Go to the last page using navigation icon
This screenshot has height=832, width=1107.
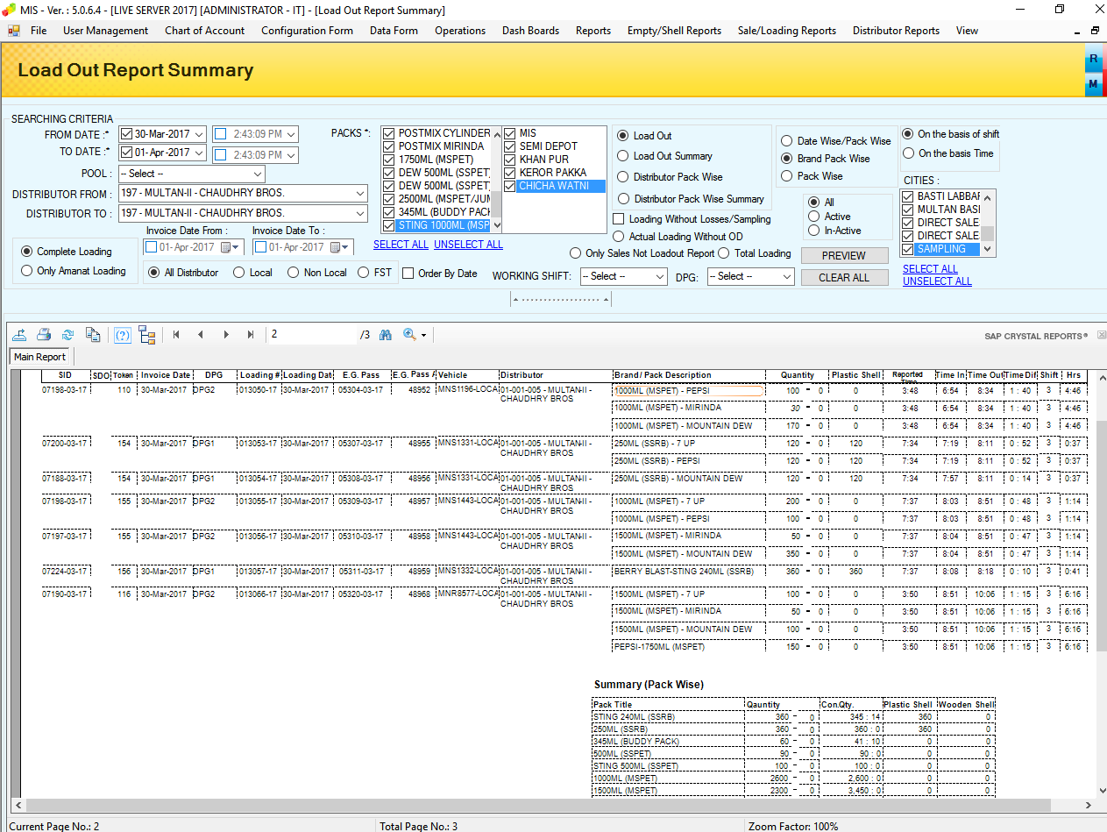tap(250, 334)
